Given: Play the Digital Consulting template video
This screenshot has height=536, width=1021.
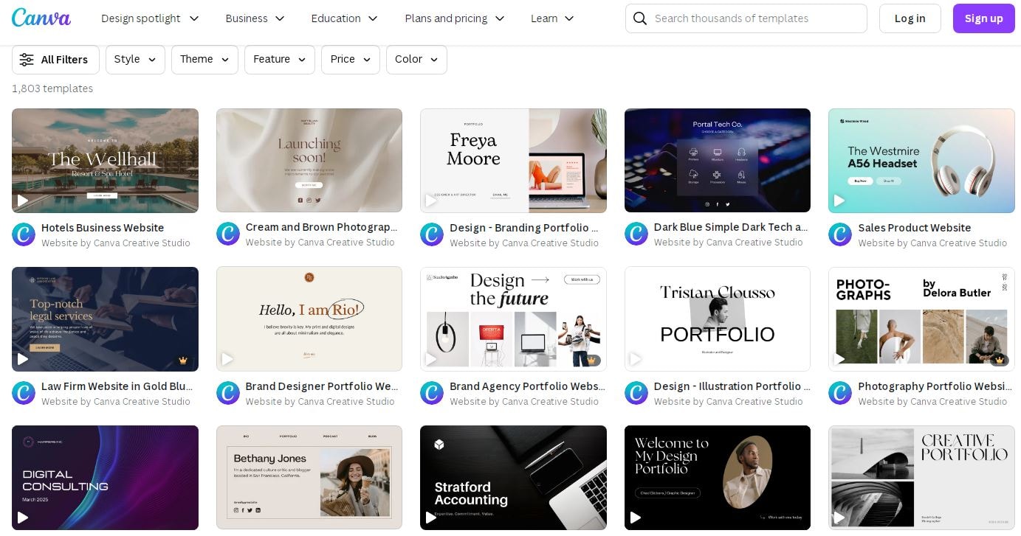Looking at the screenshot, I should 23,518.
